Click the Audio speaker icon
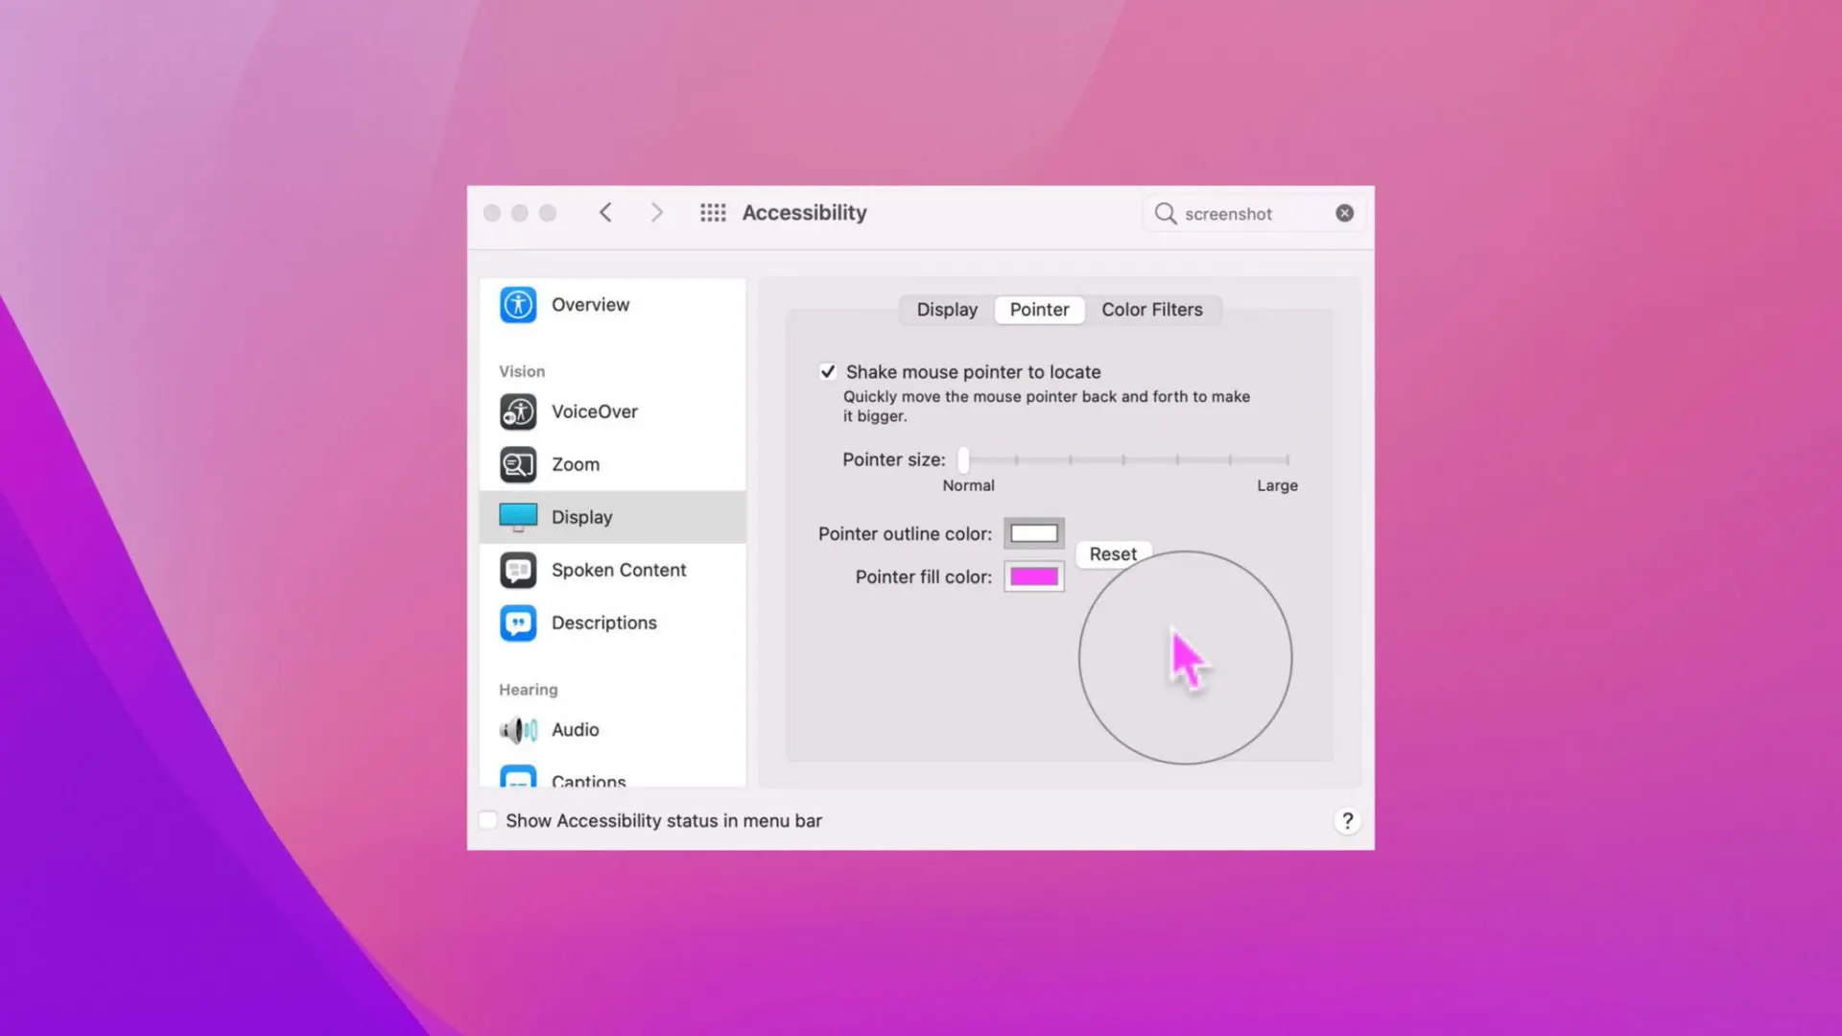The image size is (1842, 1036). [518, 730]
